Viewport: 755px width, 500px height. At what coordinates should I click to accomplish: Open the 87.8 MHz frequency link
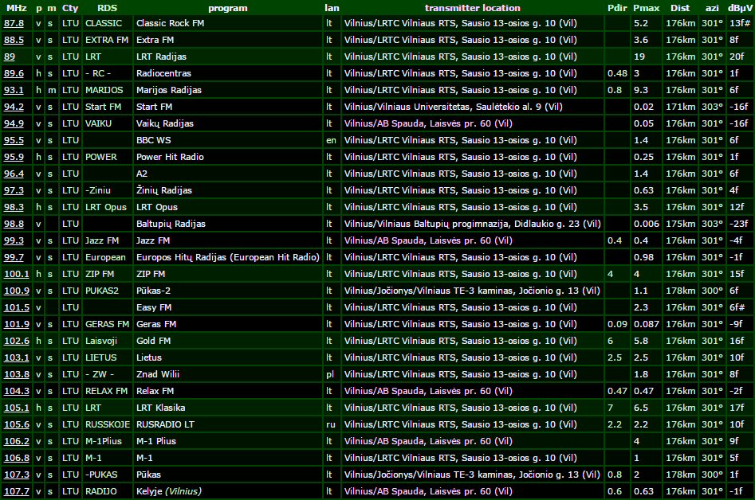point(14,23)
